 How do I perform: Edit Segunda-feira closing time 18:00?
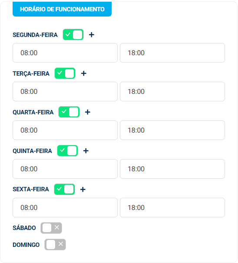172,53
